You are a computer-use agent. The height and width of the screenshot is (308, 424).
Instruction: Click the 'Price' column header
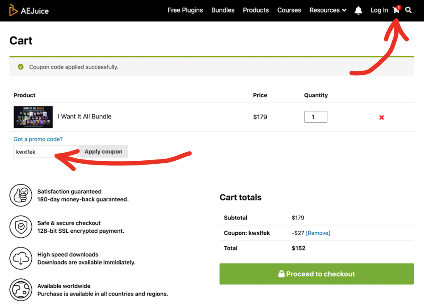click(x=260, y=95)
